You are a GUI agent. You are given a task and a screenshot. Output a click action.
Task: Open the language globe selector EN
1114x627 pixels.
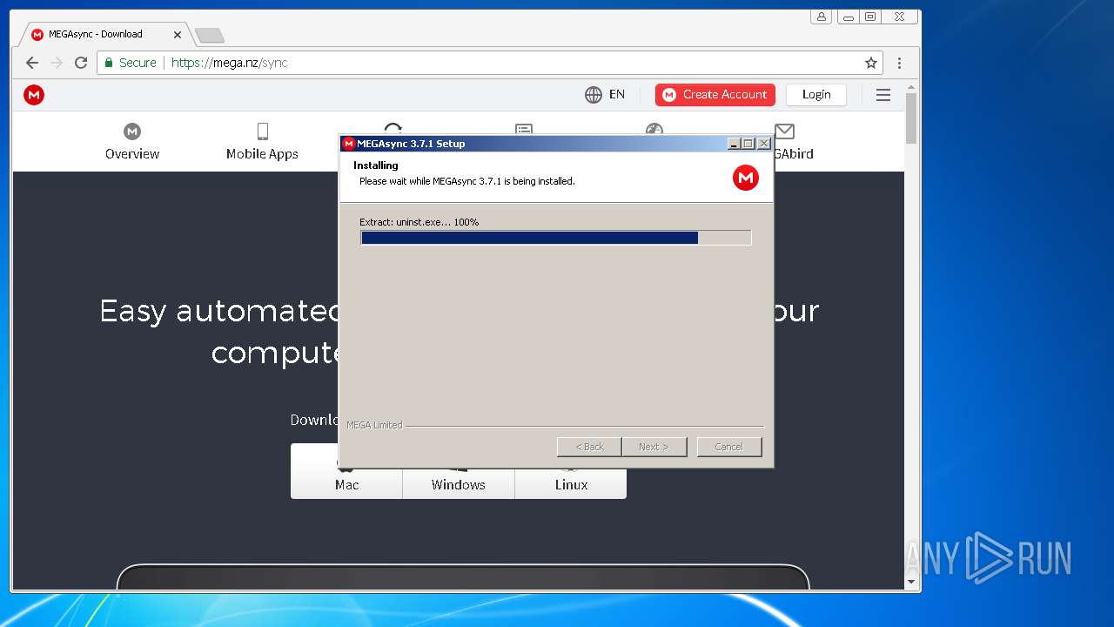[x=605, y=95]
